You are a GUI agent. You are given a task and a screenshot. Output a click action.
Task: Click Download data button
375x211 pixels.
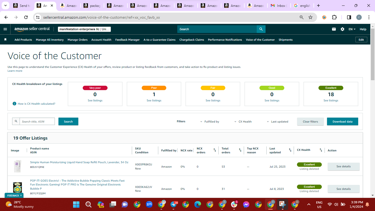(x=342, y=121)
